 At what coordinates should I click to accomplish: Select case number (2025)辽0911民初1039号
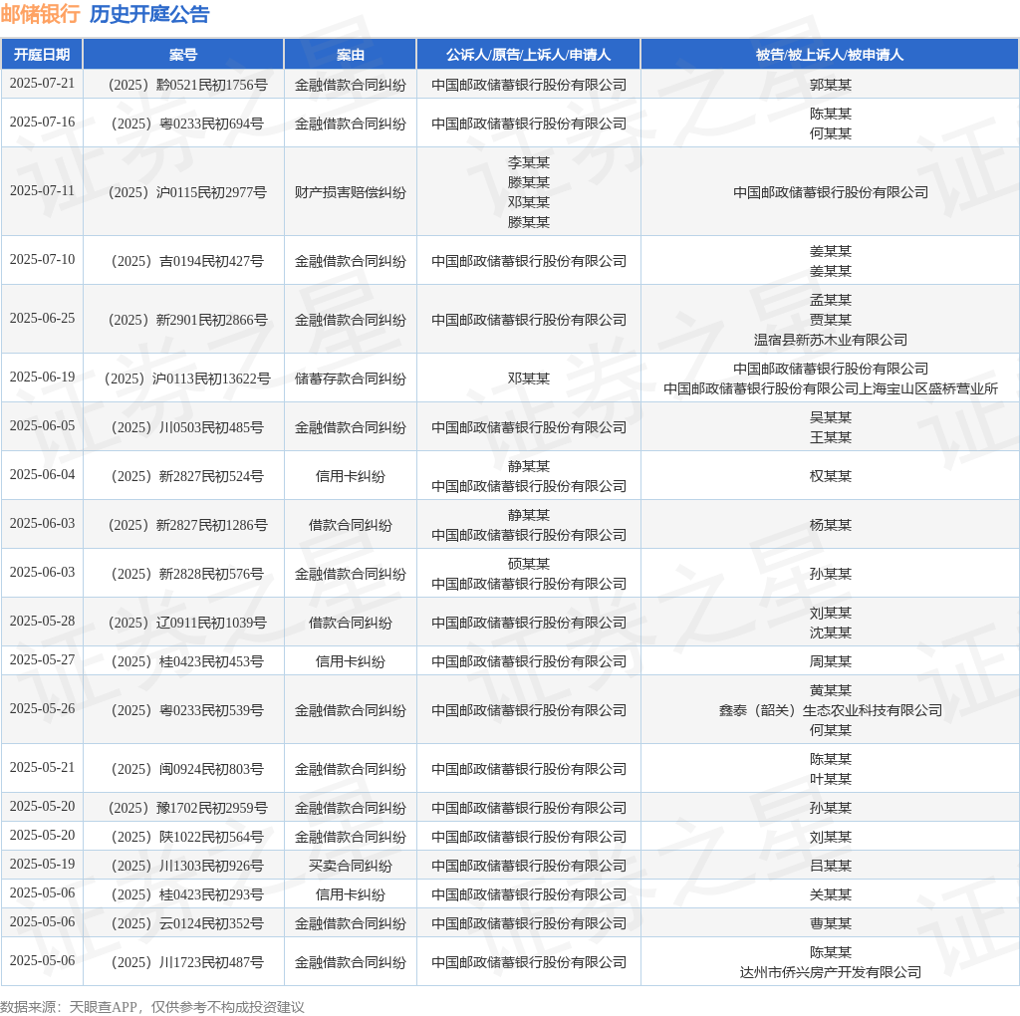point(187,623)
